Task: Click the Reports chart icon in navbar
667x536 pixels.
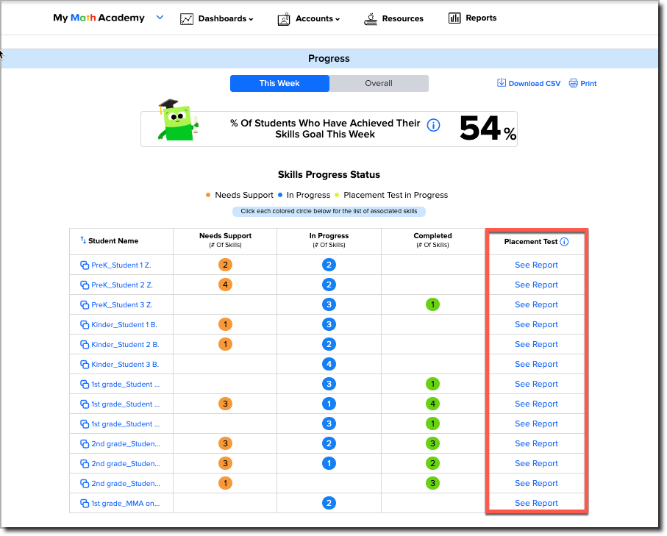Action: (x=454, y=18)
